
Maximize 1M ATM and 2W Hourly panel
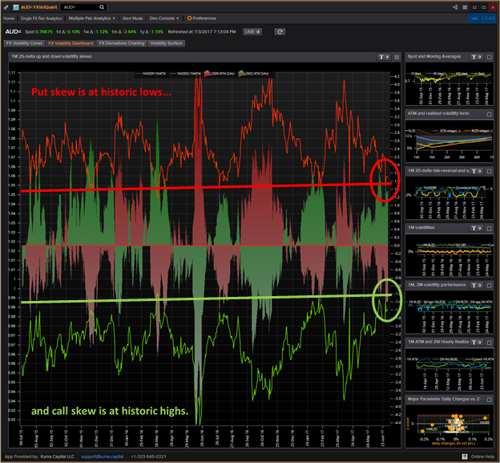pos(489,342)
